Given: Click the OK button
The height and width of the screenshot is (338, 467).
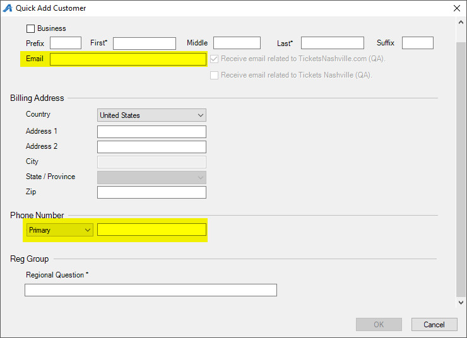Looking at the screenshot, I should click(379, 324).
